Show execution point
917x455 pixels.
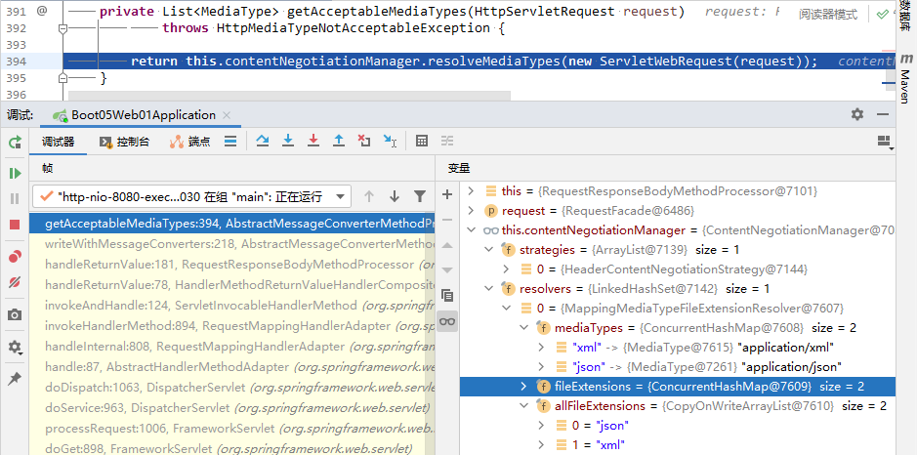230,141
